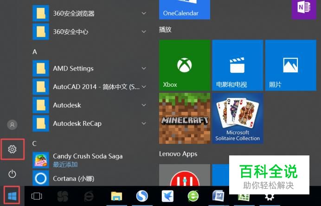
Task: Expand the AMD Settings folder chevron
Action: pyautogui.click(x=144, y=68)
